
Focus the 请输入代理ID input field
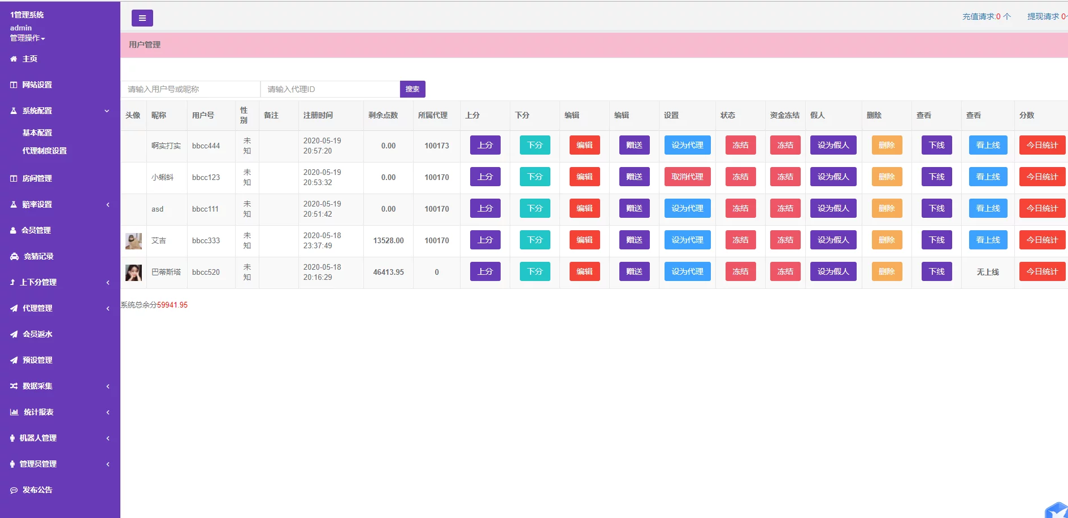point(330,89)
